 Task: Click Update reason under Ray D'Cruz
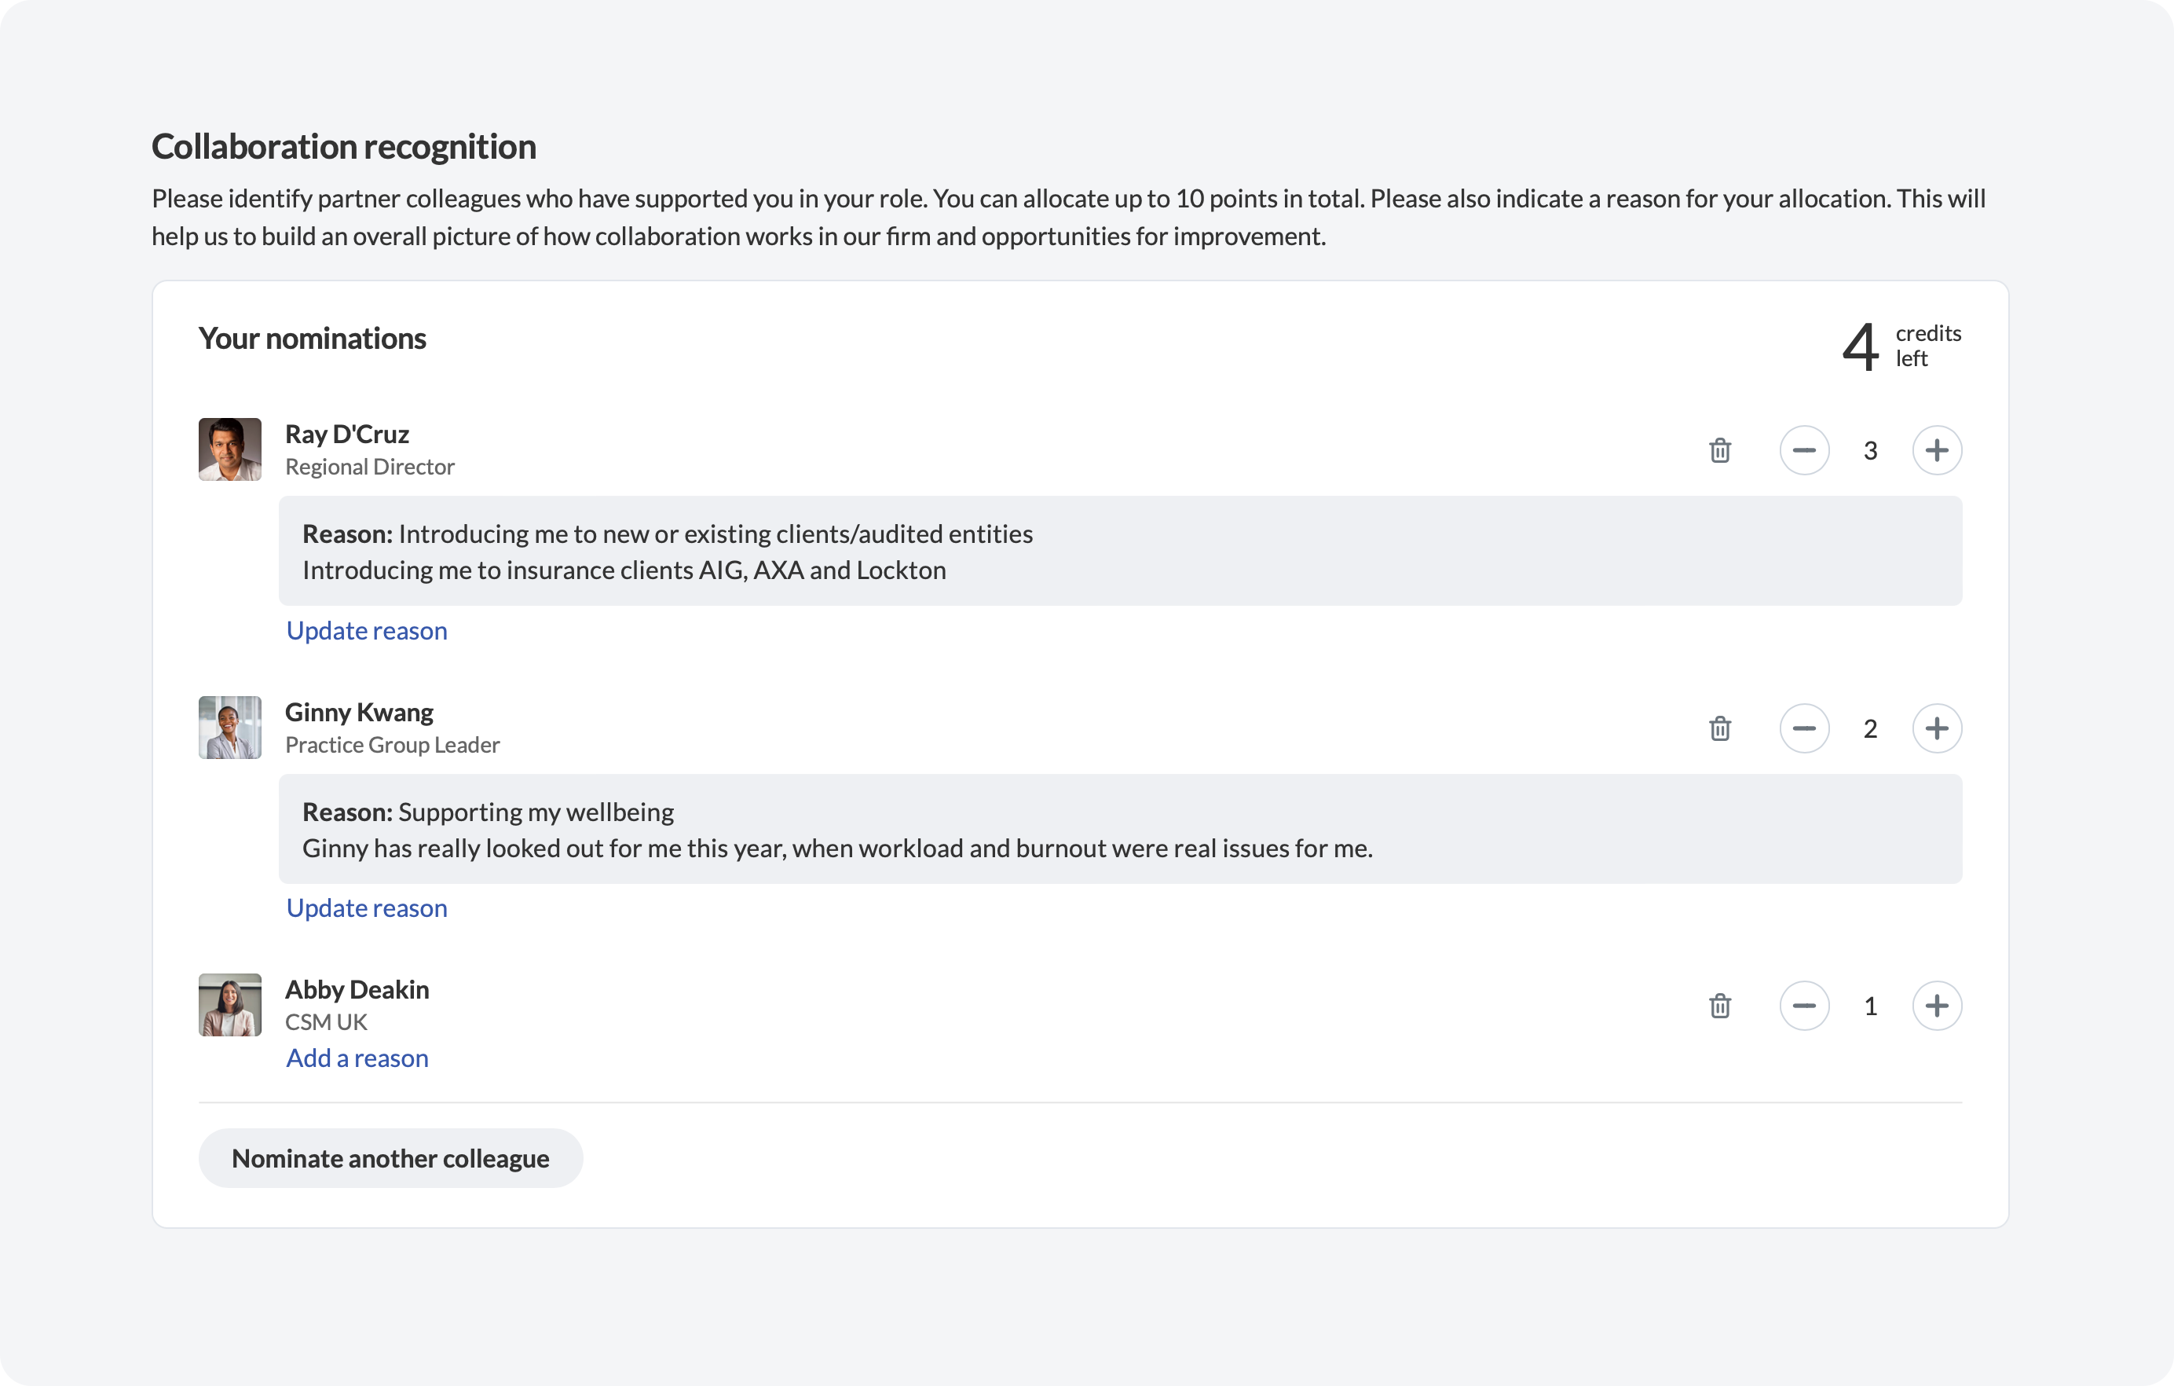click(367, 630)
